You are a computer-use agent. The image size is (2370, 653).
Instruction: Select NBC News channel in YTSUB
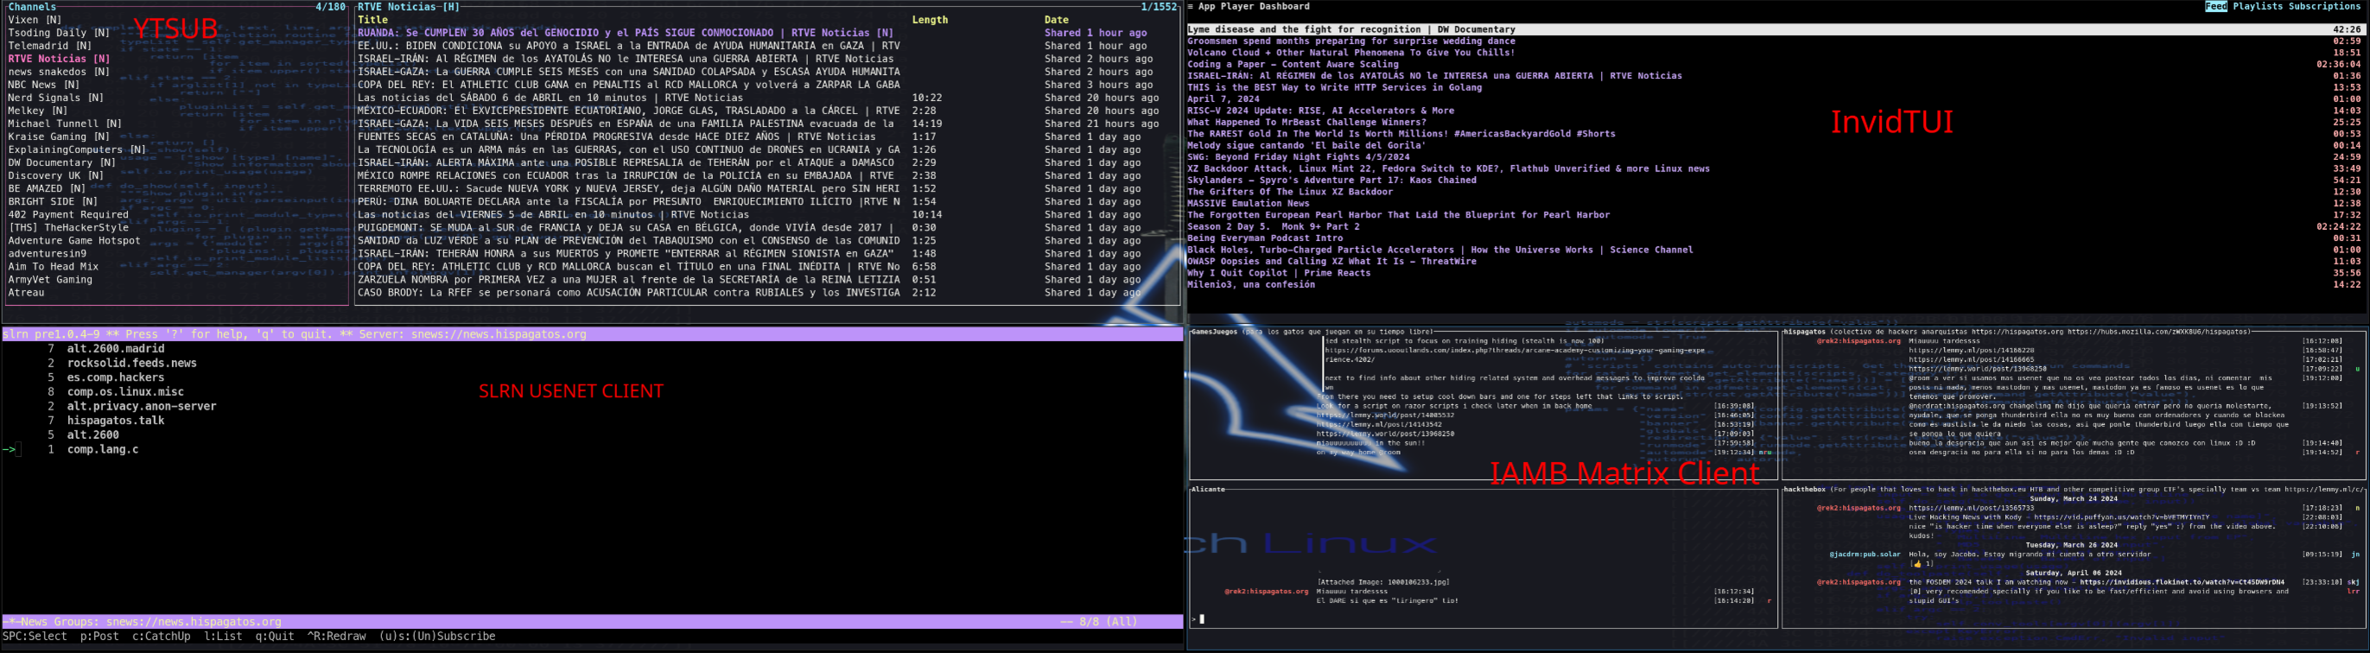click(x=44, y=85)
